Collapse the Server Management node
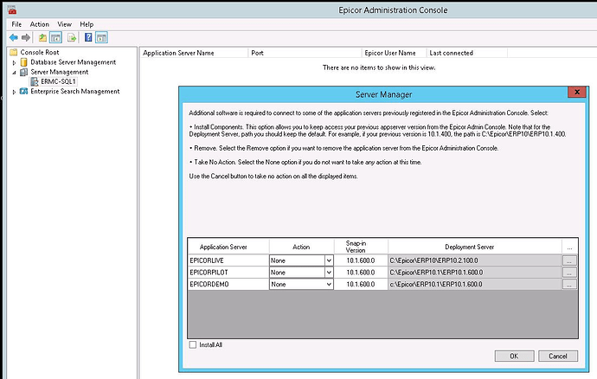Screen dimensions: 597x379 [14, 73]
